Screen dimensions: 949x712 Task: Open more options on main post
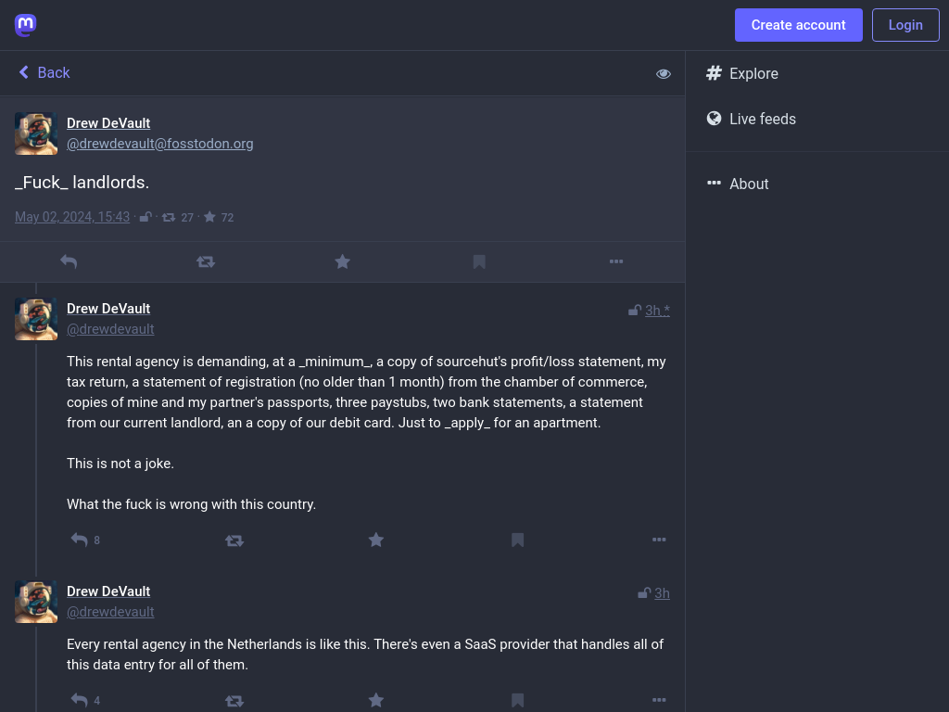tap(616, 261)
